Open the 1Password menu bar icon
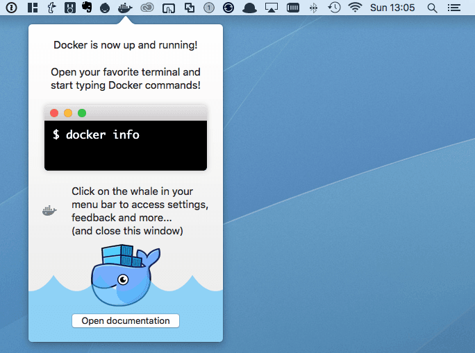475x353 pixels. pyautogui.click(x=11, y=8)
